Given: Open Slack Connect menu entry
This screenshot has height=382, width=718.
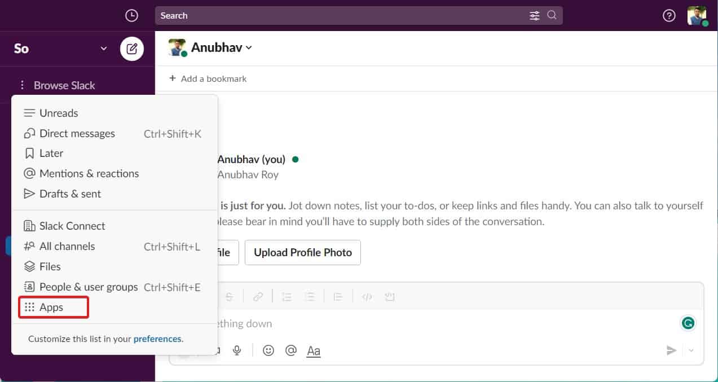Looking at the screenshot, I should (x=114, y=226).
